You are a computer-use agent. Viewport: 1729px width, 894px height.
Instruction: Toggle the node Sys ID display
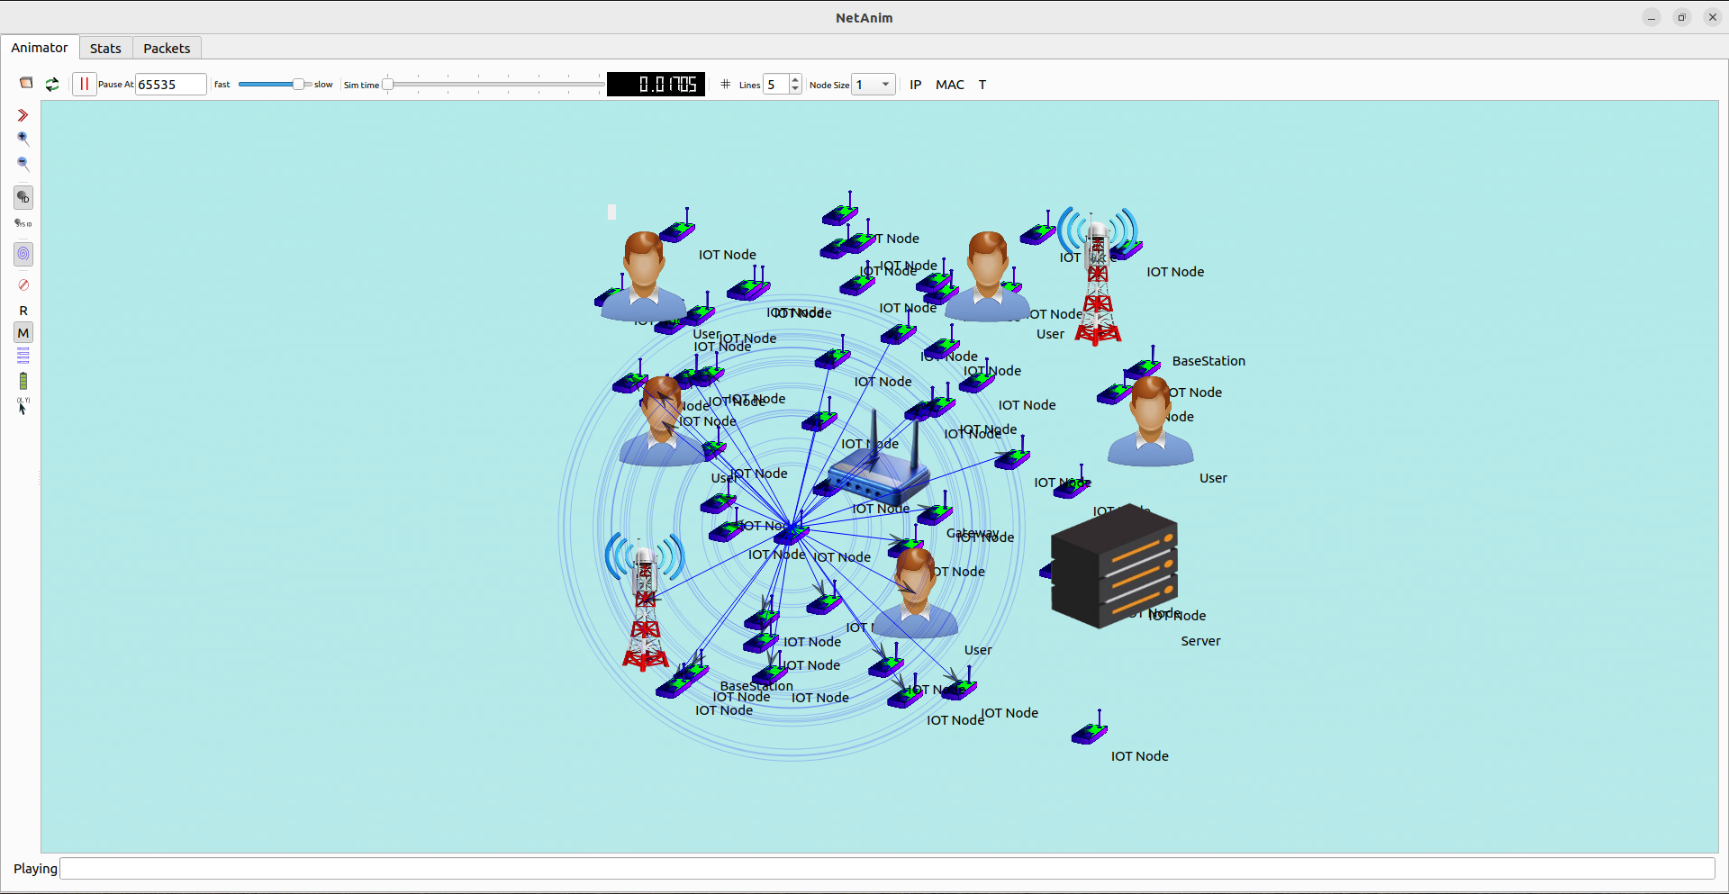[23, 223]
